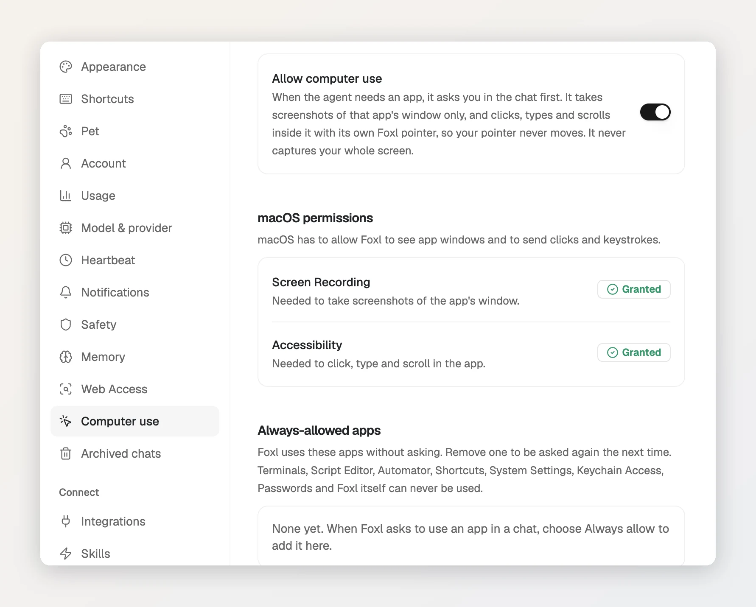
Task: Click the "macOS permissions" heading
Action: coord(315,218)
